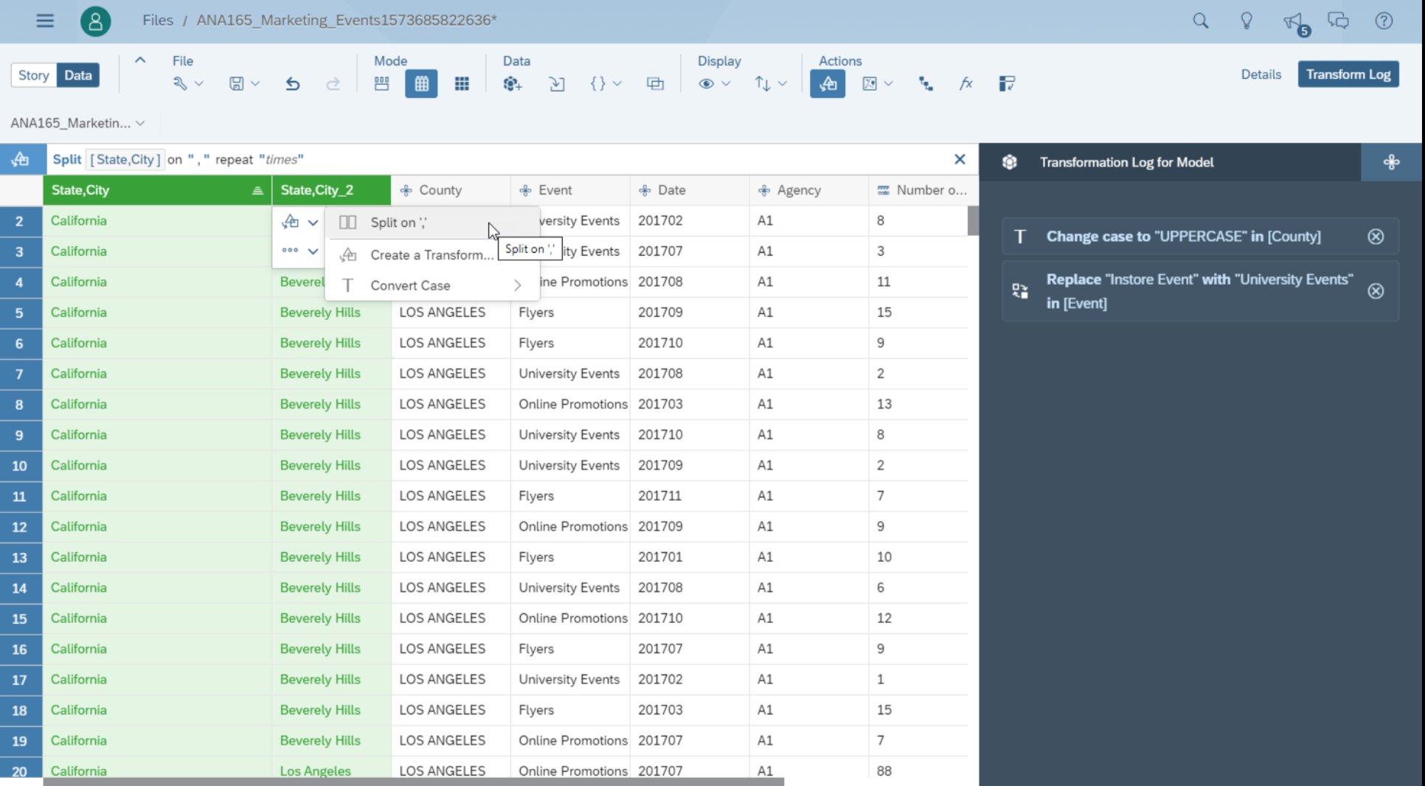Click the redo arrow icon
This screenshot has width=1425, height=786.
pyautogui.click(x=333, y=83)
